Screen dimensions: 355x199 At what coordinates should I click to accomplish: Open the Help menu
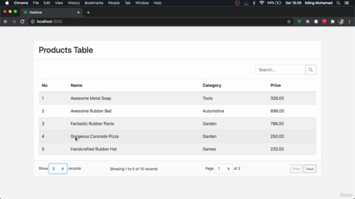[158, 3]
